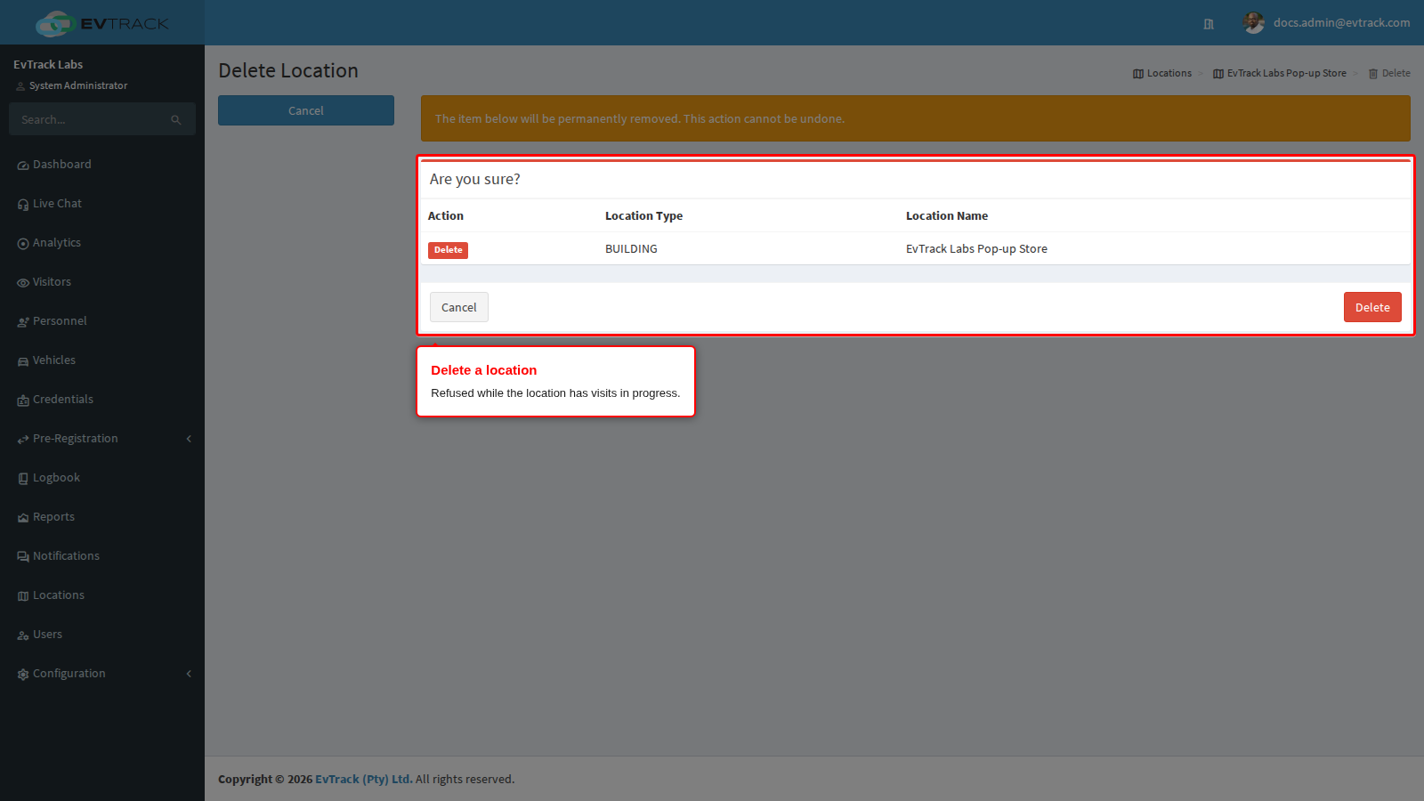The image size is (1424, 801).
Task: Click the Dashboard gauge icon
Action: (x=23, y=166)
